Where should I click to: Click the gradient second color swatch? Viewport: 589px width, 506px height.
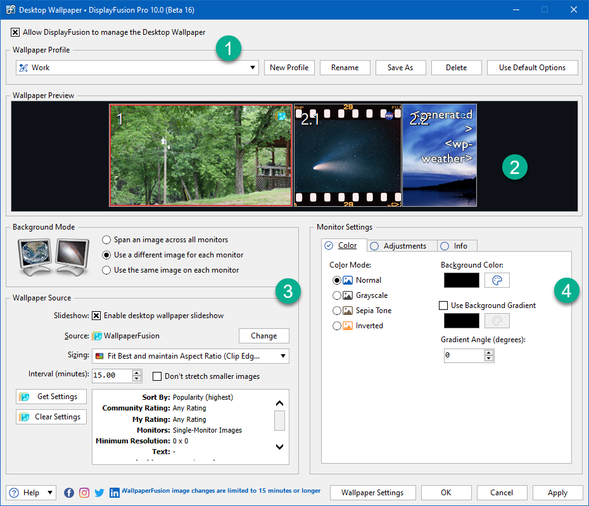(x=462, y=321)
